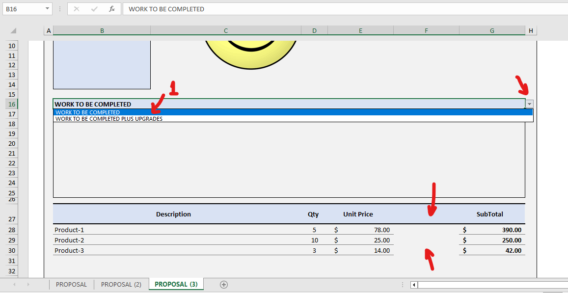Select unit price cell 14.00
Image resolution: width=568 pixels, height=293 pixels.
(360, 250)
